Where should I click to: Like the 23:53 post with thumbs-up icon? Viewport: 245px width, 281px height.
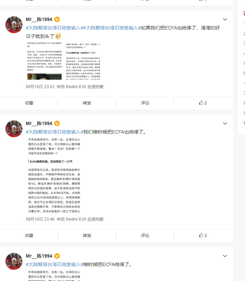[203, 103]
